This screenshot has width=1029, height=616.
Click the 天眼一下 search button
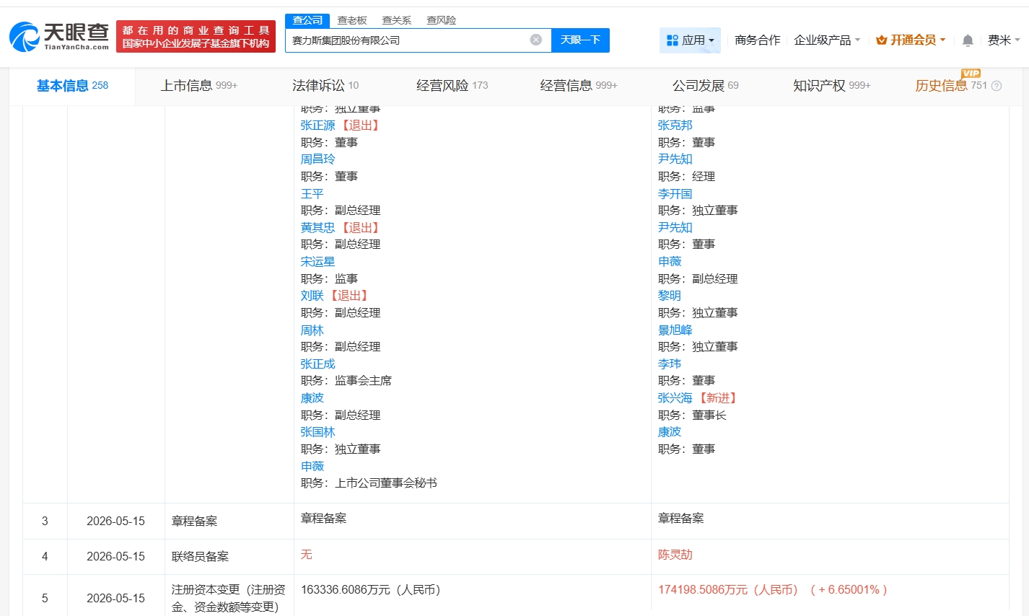tap(580, 40)
